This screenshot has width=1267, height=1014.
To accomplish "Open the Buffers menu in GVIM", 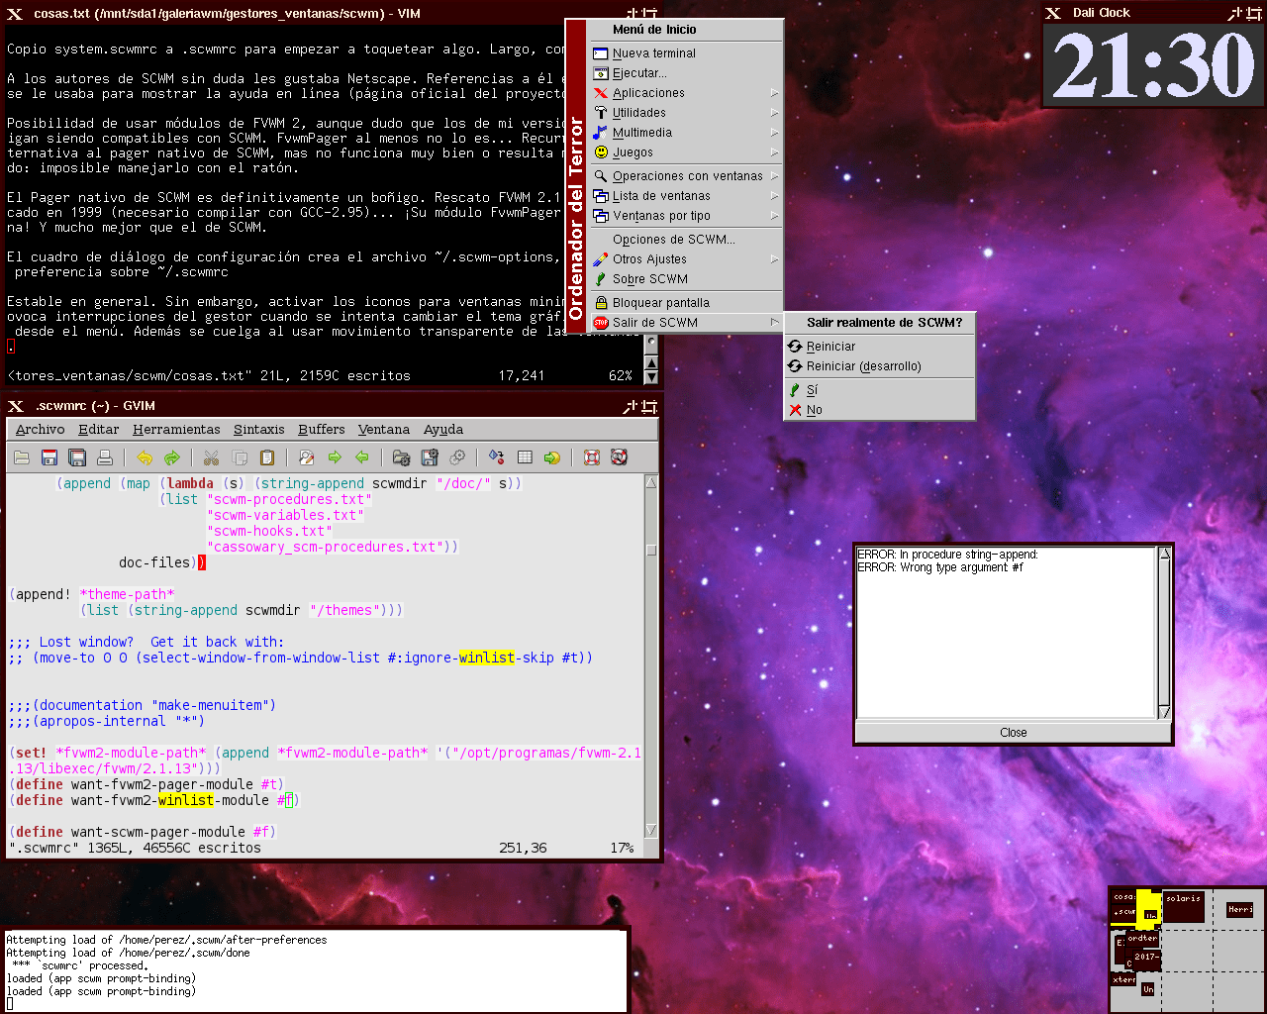I will pos(322,430).
